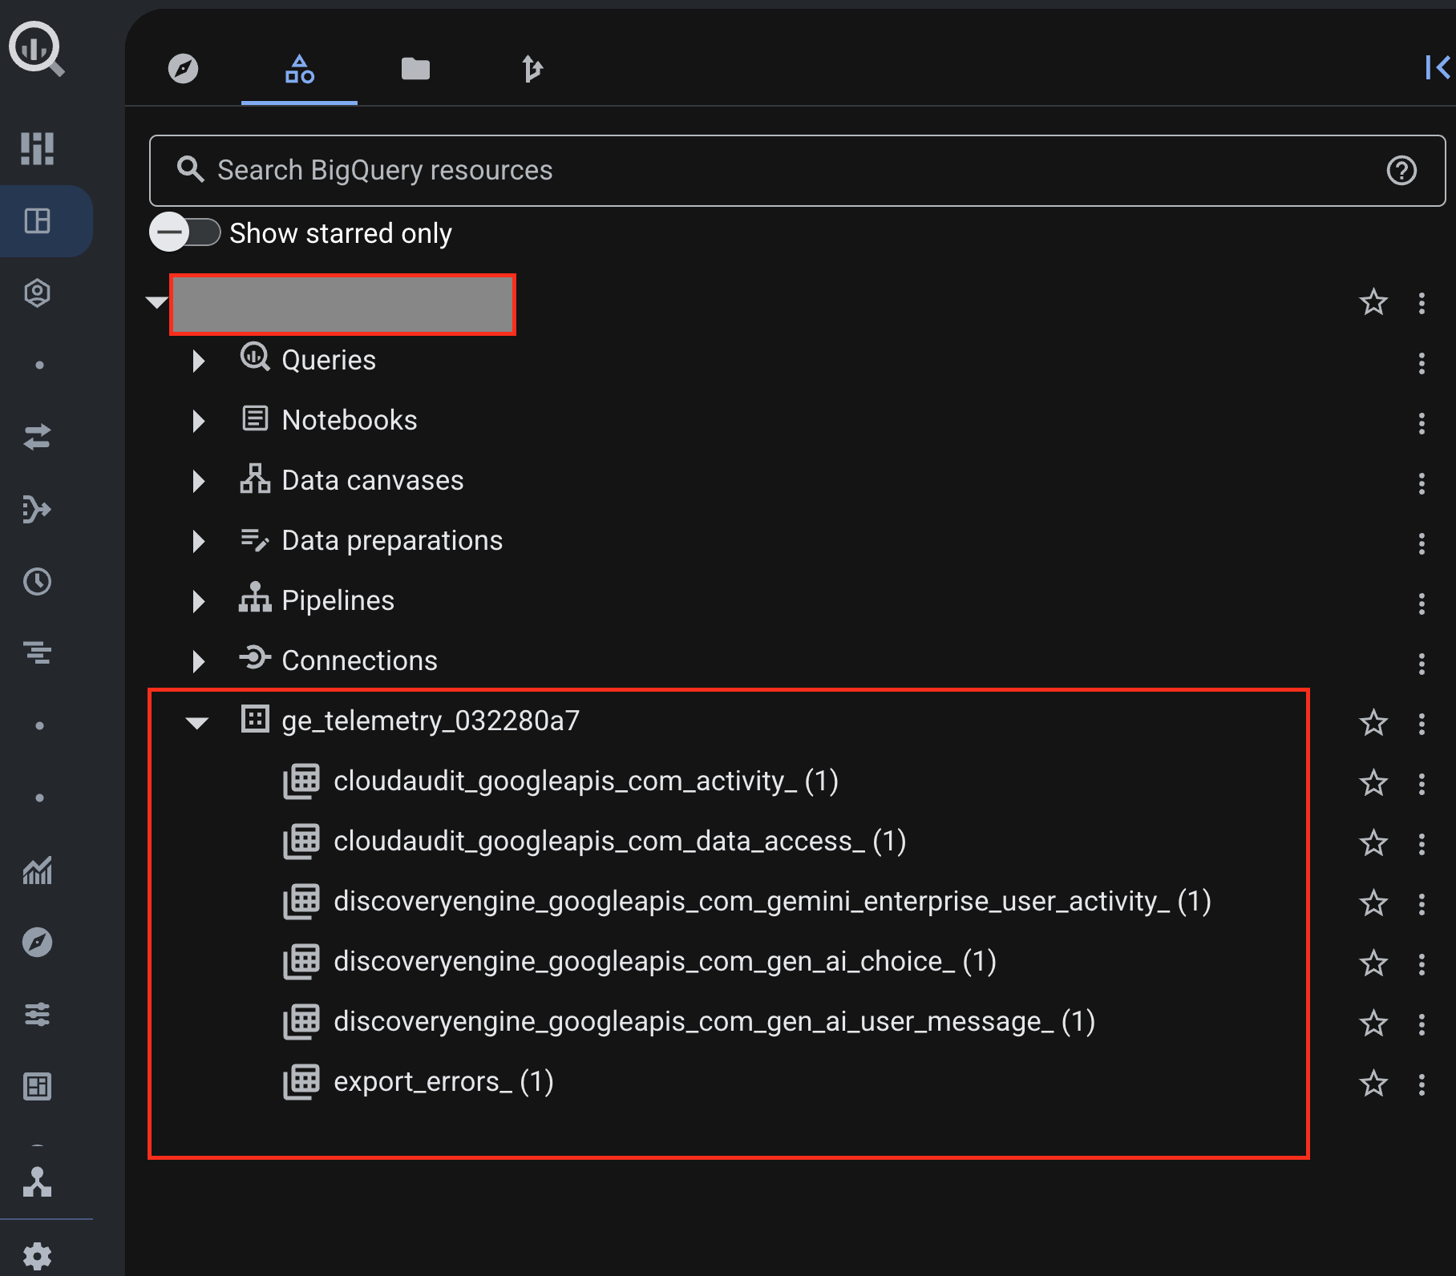
Task: Open discoveryengine gen_ai_choice_ table
Action: point(665,961)
